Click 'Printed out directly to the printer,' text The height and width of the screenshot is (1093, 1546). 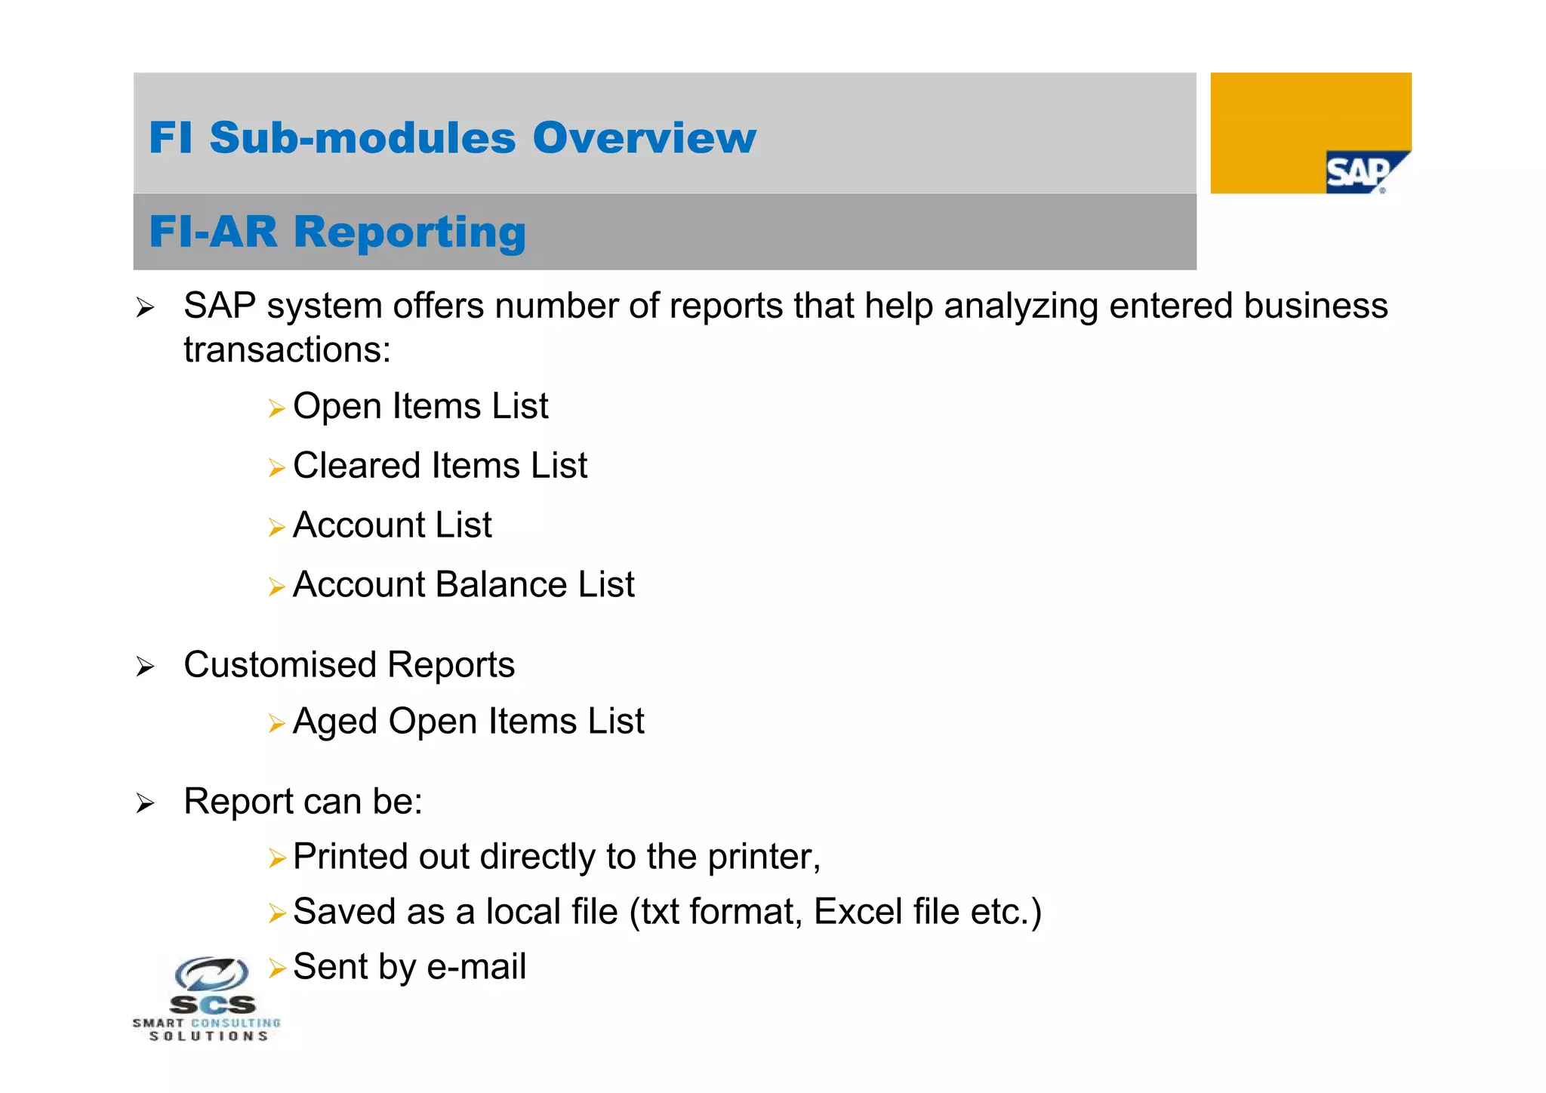tap(557, 857)
